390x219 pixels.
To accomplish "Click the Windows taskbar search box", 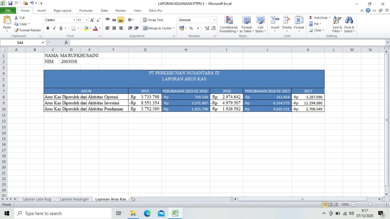I will point(61,213).
